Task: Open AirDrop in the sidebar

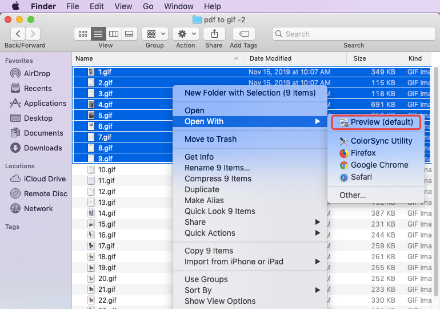Action: [x=37, y=73]
